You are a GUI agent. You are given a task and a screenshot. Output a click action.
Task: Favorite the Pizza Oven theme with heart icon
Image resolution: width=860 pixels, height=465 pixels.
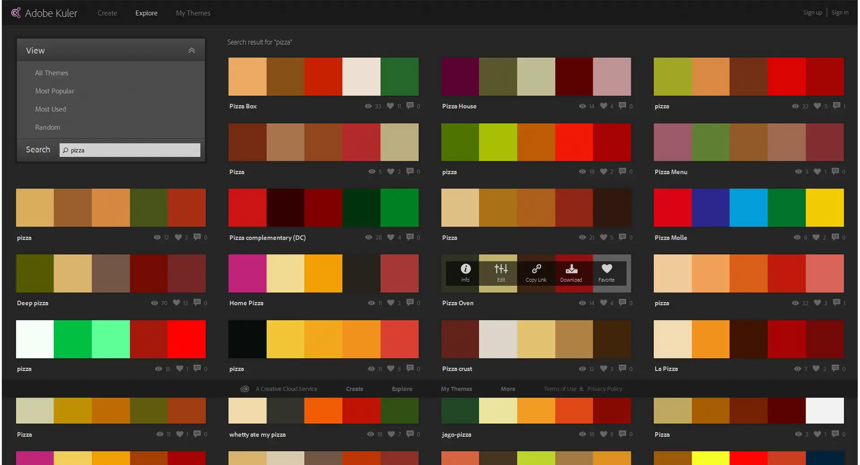click(x=606, y=269)
